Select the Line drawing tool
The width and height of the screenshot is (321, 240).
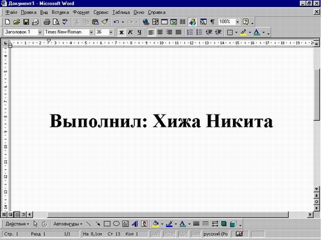(x=89, y=224)
